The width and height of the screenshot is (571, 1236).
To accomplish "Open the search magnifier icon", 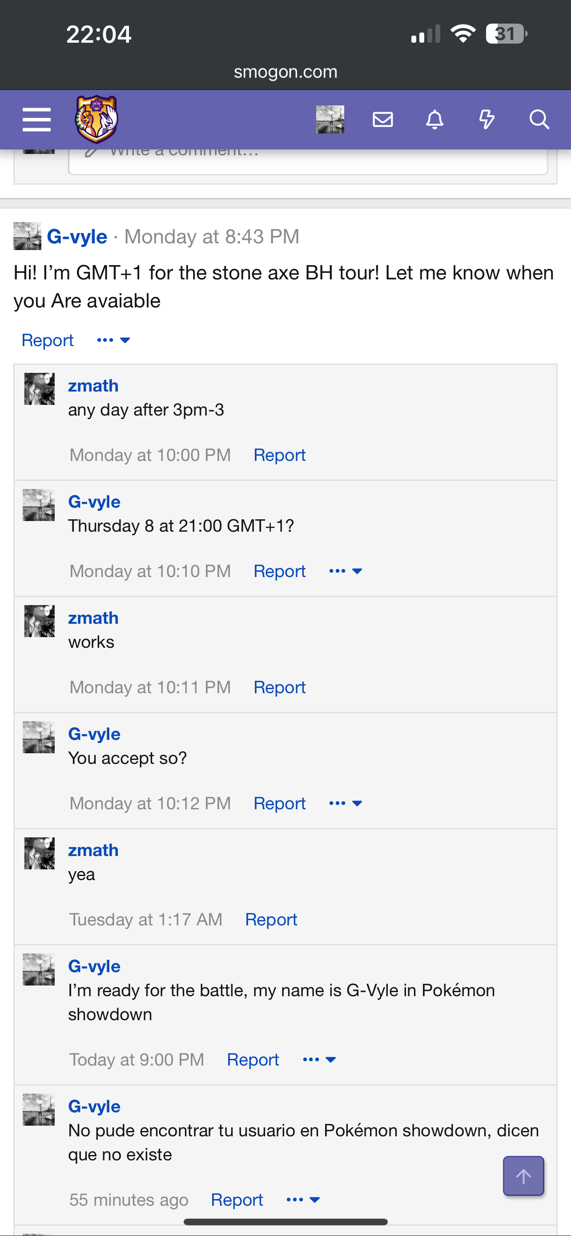I will [x=539, y=120].
